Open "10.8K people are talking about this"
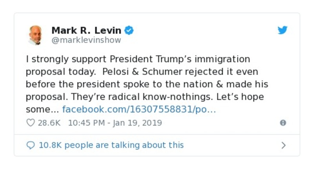 (x=111, y=146)
